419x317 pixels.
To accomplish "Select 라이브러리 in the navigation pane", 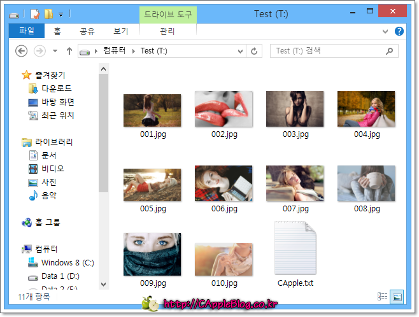I will pos(54,142).
